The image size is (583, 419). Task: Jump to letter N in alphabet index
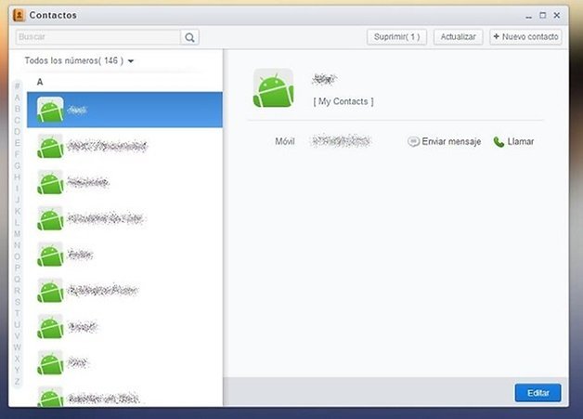(x=17, y=245)
